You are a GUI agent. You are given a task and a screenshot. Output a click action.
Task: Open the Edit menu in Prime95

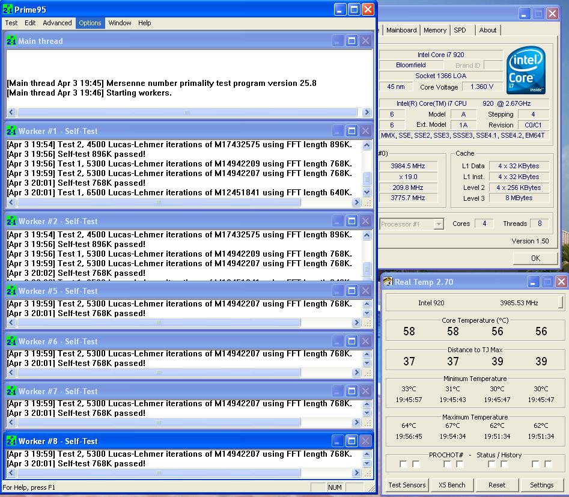tap(30, 23)
